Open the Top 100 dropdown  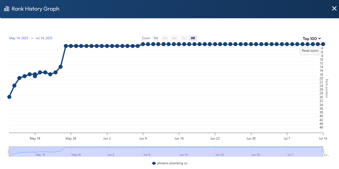(x=312, y=39)
